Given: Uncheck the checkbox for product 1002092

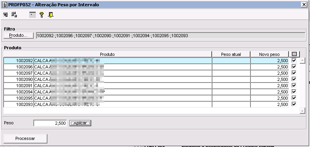Looking at the screenshot, I should [294, 60].
